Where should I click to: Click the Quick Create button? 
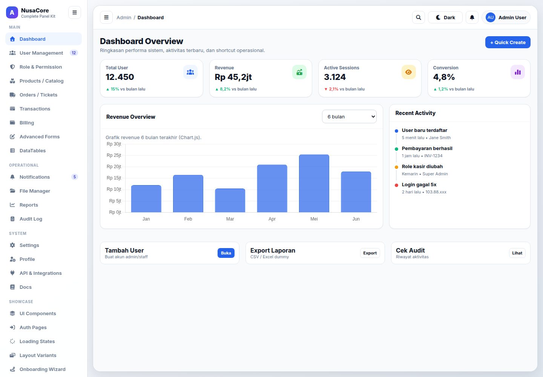point(508,42)
